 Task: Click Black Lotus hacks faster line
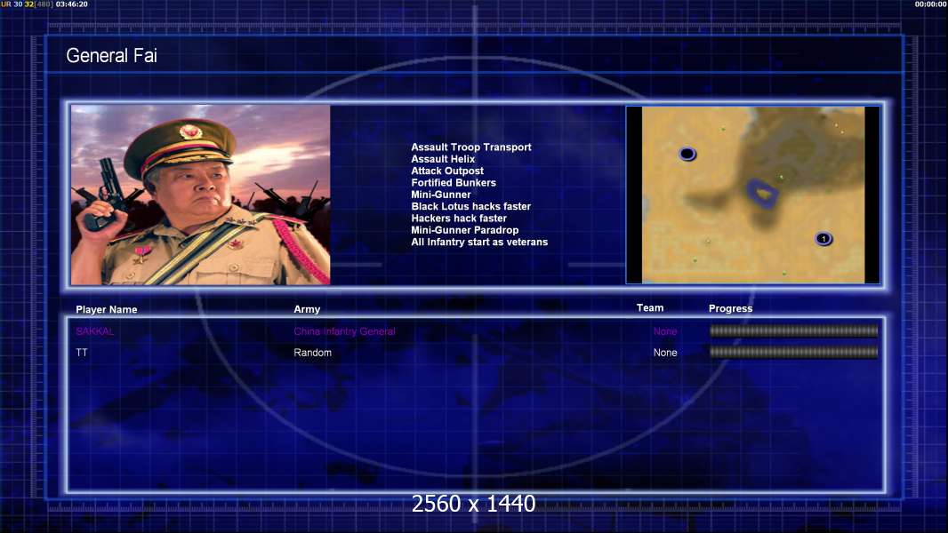[471, 206]
